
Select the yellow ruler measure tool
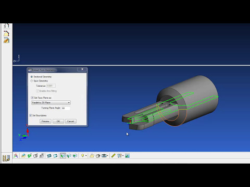(113, 156)
